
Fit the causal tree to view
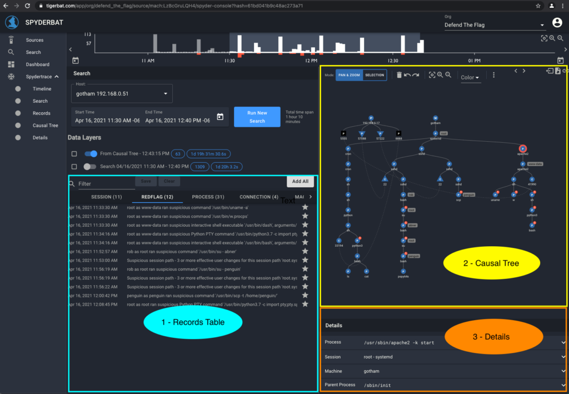tap(432, 74)
